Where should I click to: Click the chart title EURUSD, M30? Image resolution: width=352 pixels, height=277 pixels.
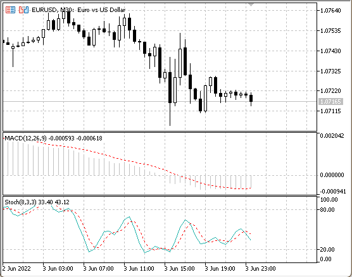pos(52,10)
